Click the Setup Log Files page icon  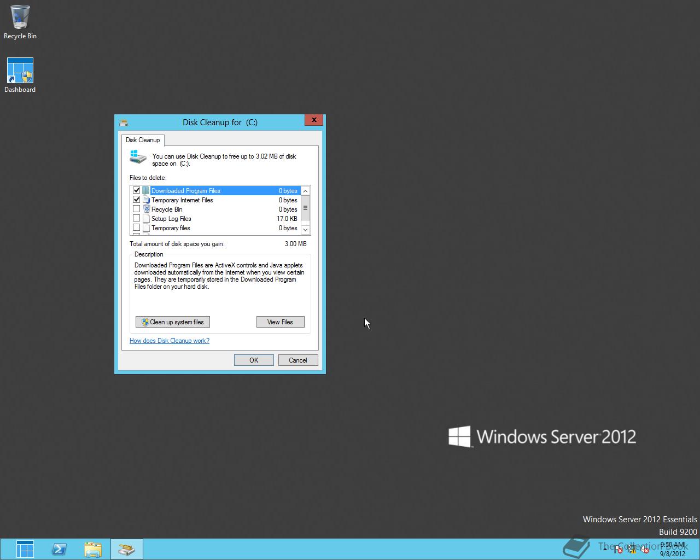(x=146, y=218)
